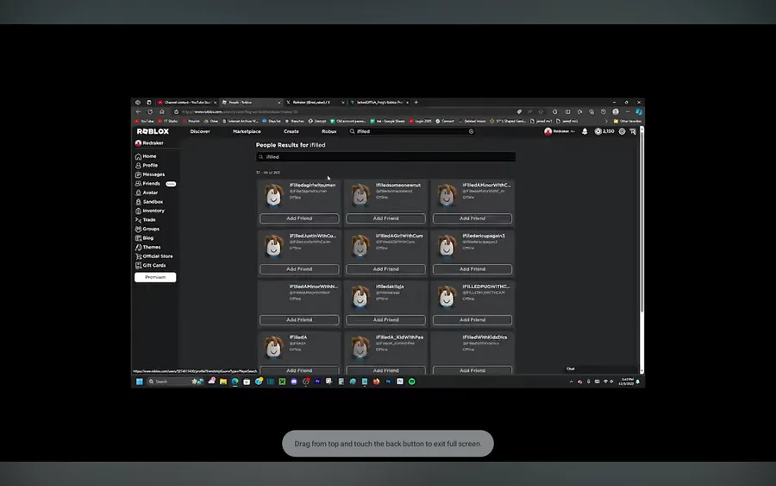The width and height of the screenshot is (776, 486).
Task: Click the Roblox logo
Action: 153,131
